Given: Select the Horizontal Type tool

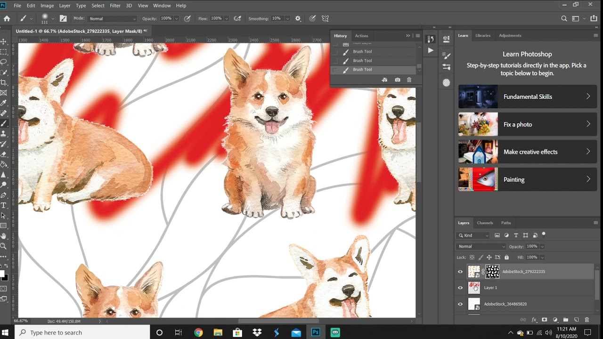Looking at the screenshot, I should 4,205.
